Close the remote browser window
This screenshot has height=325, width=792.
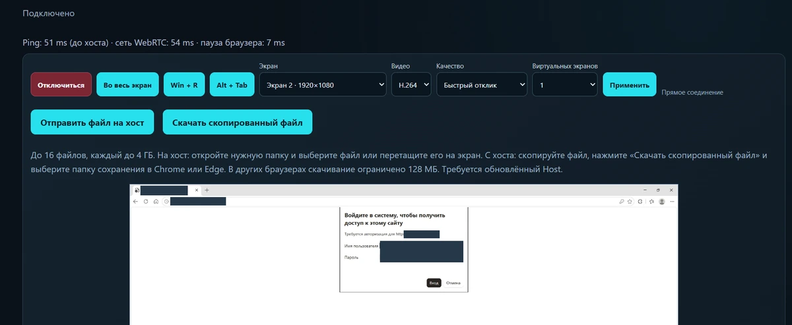[671, 190]
